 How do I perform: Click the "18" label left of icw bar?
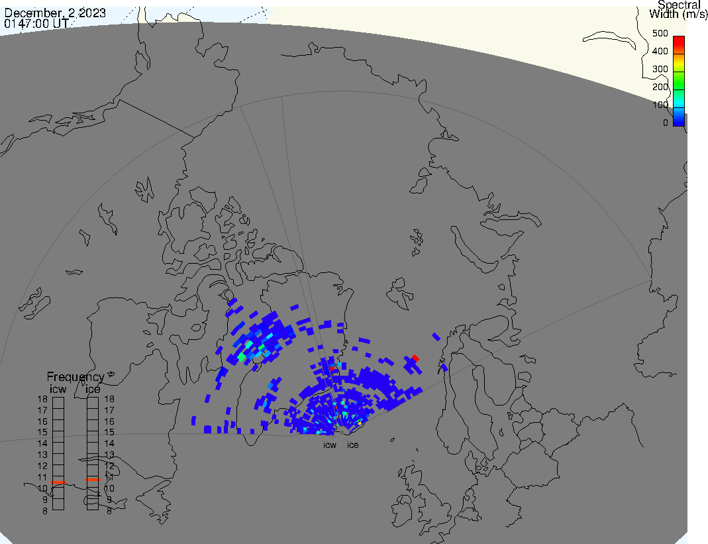click(42, 399)
